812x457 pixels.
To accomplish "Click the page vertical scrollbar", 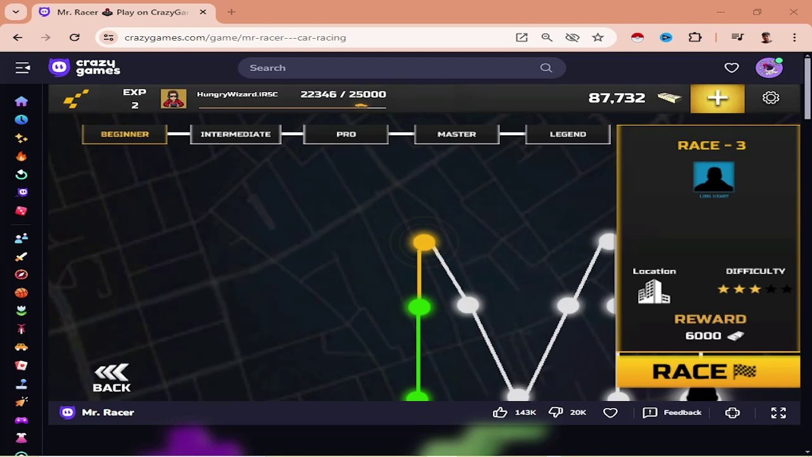I will (x=808, y=89).
